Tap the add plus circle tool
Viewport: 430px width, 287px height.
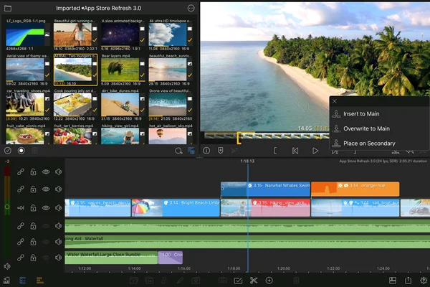269,281
